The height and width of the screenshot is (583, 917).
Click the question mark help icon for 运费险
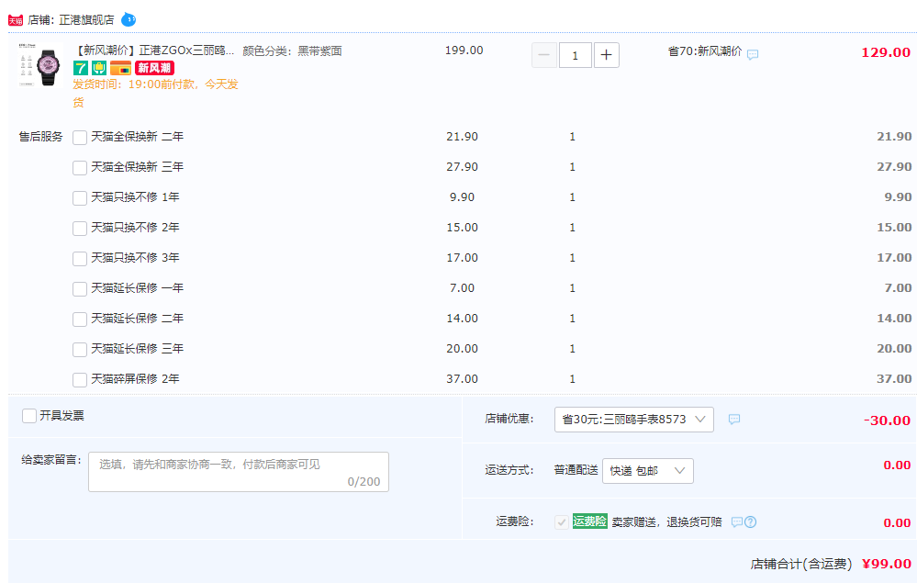pos(750,521)
